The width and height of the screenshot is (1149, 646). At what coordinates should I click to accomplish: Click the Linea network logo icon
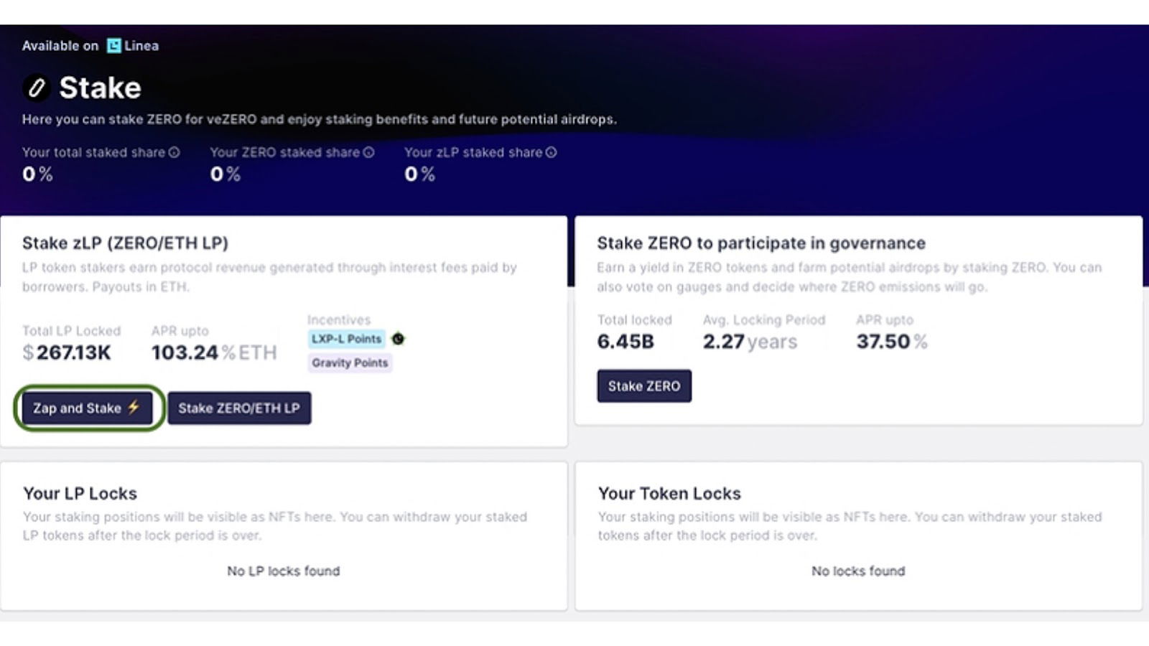(x=113, y=46)
